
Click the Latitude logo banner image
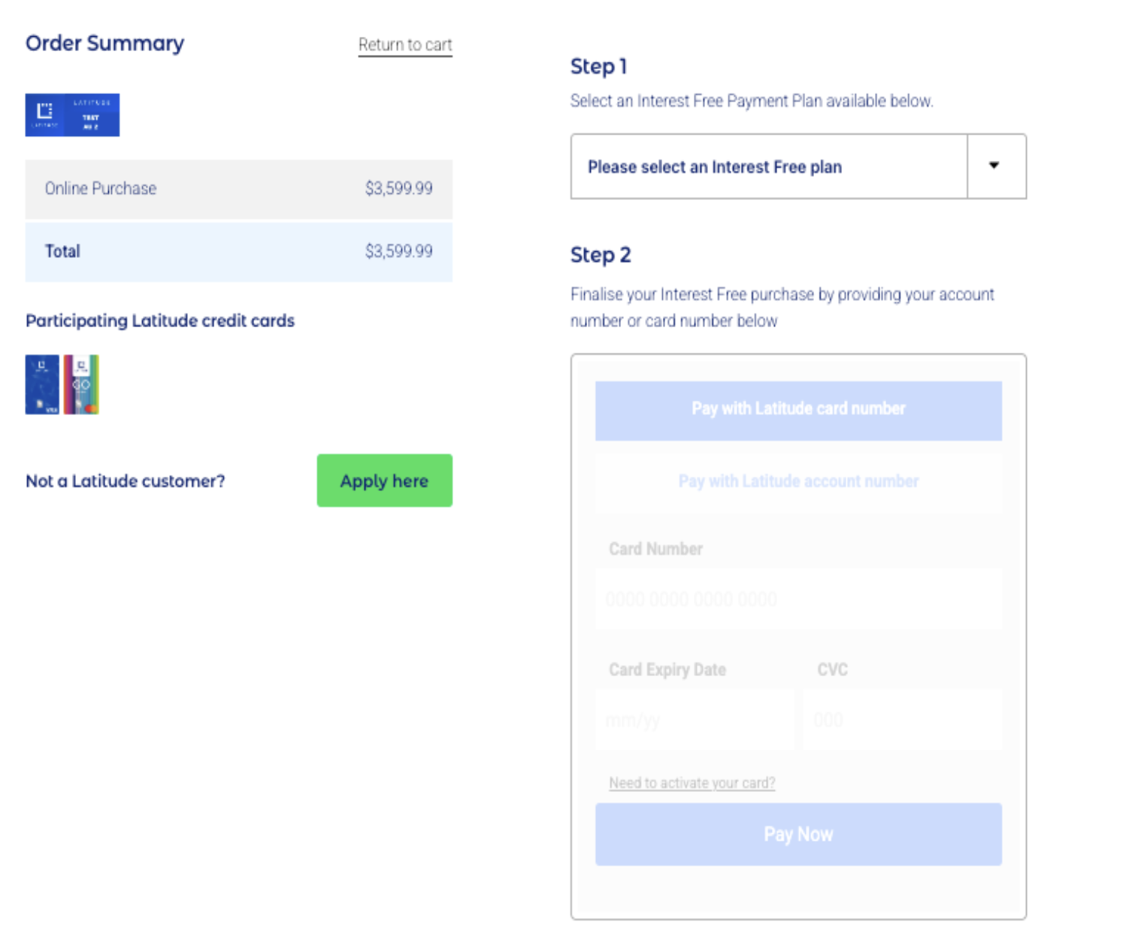coord(72,114)
